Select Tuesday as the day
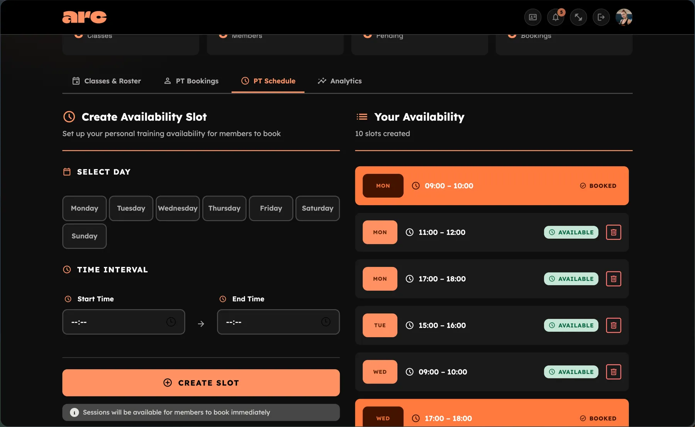Screen dimensions: 695x427 coord(131,208)
